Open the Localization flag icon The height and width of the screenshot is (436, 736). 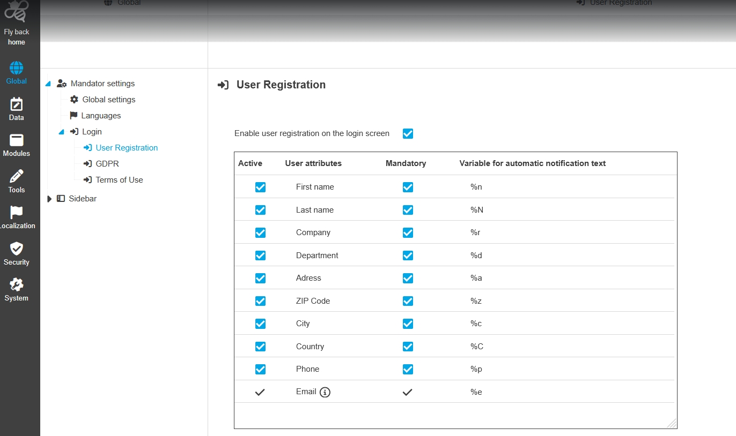[x=16, y=213]
